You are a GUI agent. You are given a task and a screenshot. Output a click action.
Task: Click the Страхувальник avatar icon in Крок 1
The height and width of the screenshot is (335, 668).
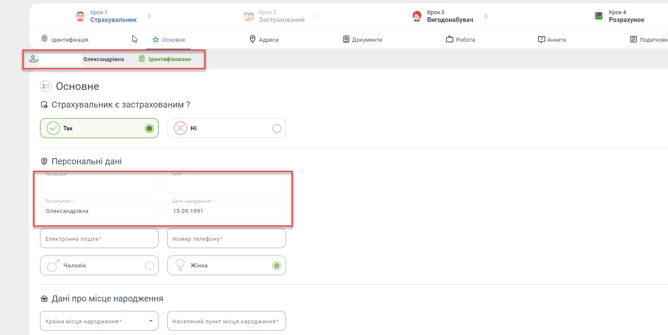[x=80, y=16]
